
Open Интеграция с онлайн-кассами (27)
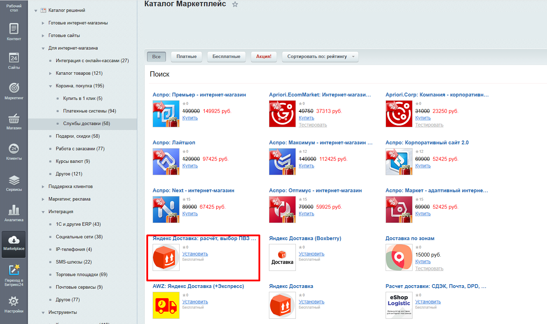[92, 61]
